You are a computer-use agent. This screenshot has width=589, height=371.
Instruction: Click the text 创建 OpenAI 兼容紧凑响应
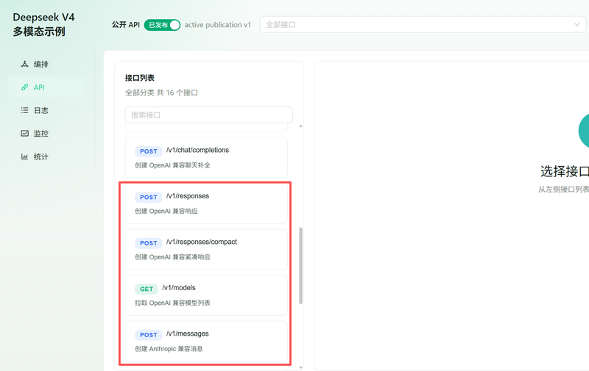pos(172,257)
